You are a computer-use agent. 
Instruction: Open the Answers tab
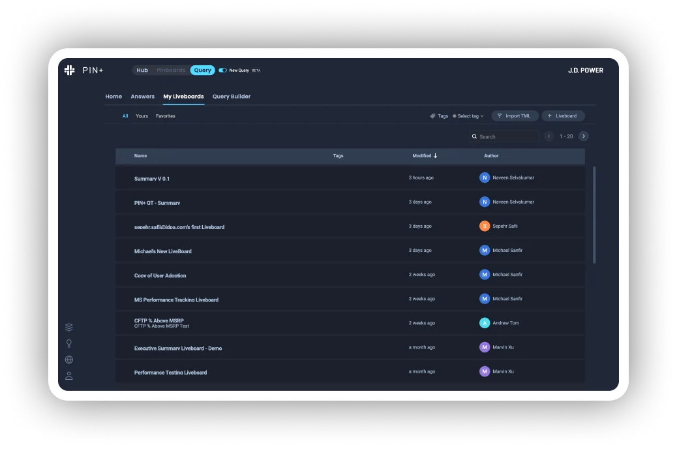coord(142,97)
